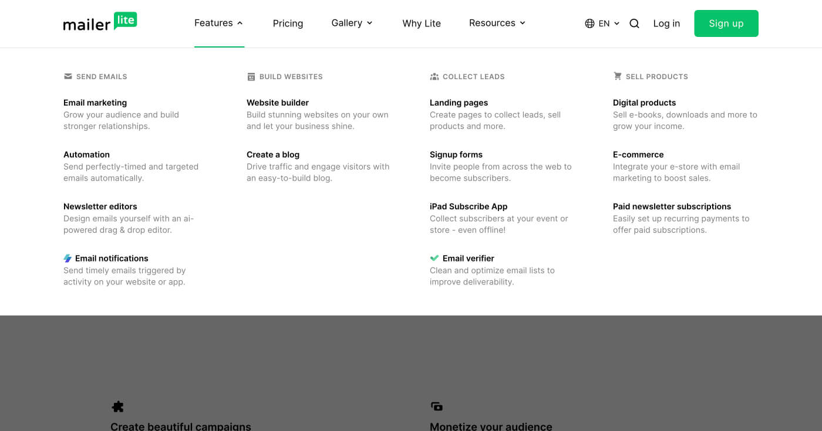Open the Why Lite menu item
Viewport: 822px width, 431px height.
click(422, 23)
